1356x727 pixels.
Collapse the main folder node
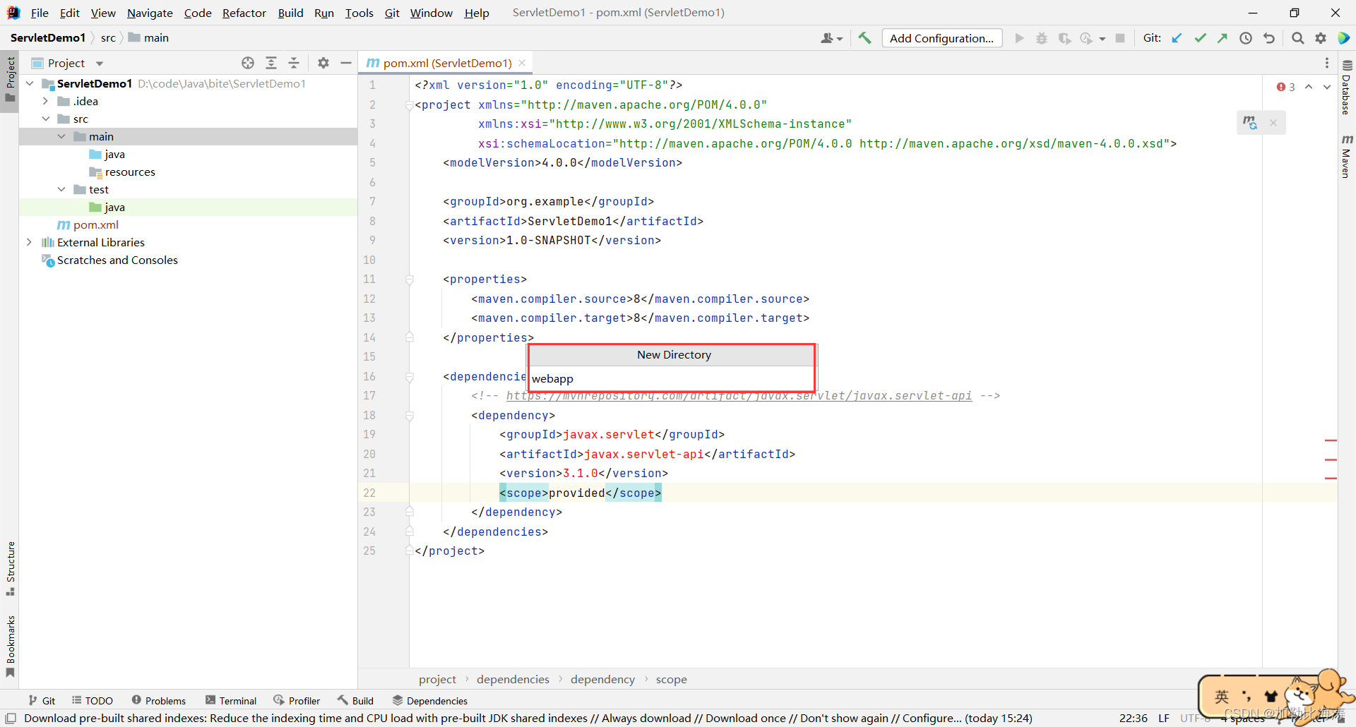pyautogui.click(x=61, y=136)
